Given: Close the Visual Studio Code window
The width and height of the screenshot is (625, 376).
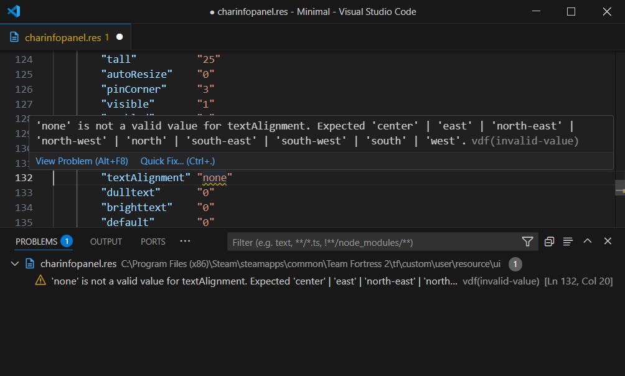Looking at the screenshot, I should (607, 12).
